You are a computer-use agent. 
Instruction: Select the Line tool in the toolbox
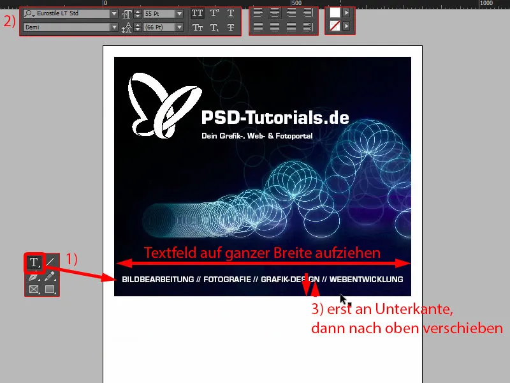pos(50,262)
